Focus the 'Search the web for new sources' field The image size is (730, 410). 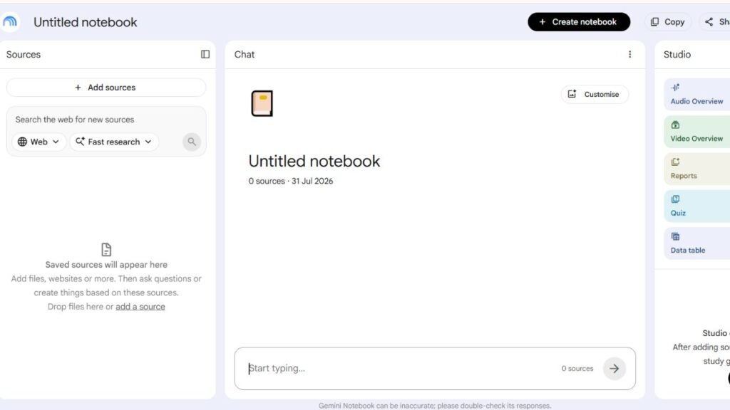(x=106, y=120)
